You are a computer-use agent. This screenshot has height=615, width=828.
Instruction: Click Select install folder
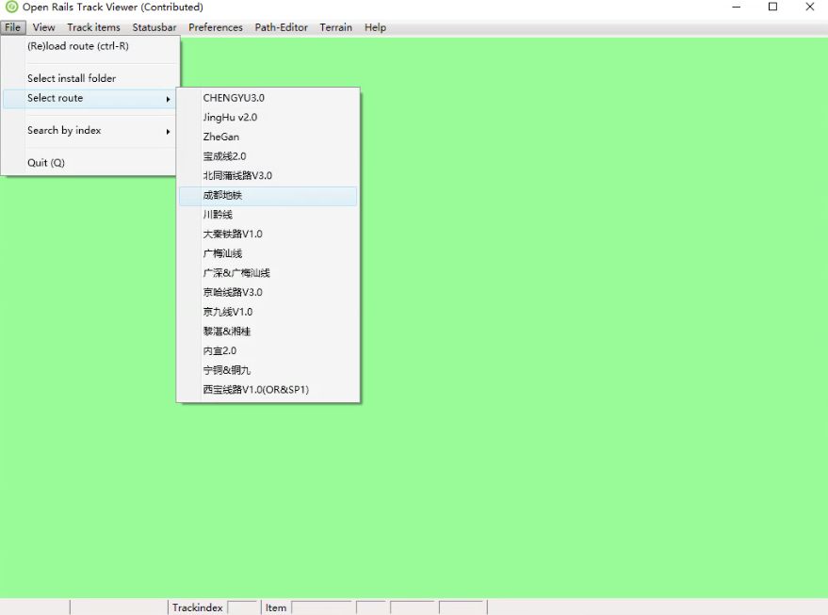72,78
